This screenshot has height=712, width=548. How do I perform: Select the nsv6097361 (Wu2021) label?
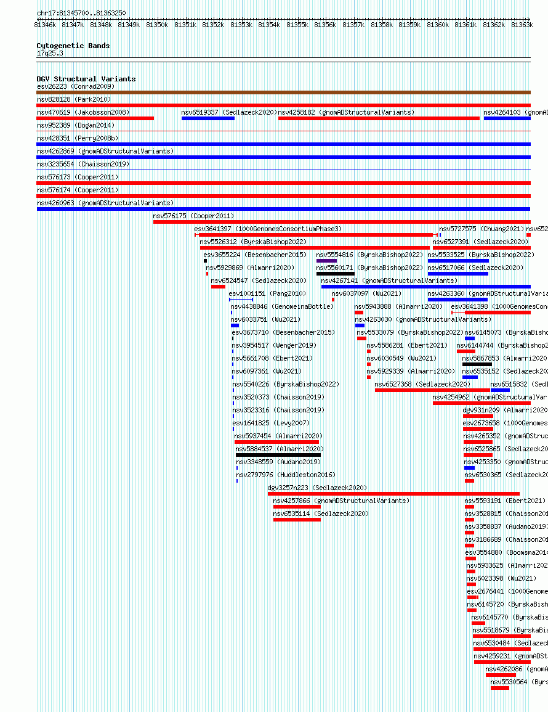[267, 372]
